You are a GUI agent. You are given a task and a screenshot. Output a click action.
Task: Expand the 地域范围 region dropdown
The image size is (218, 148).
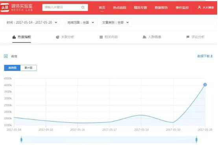click(x=81, y=22)
